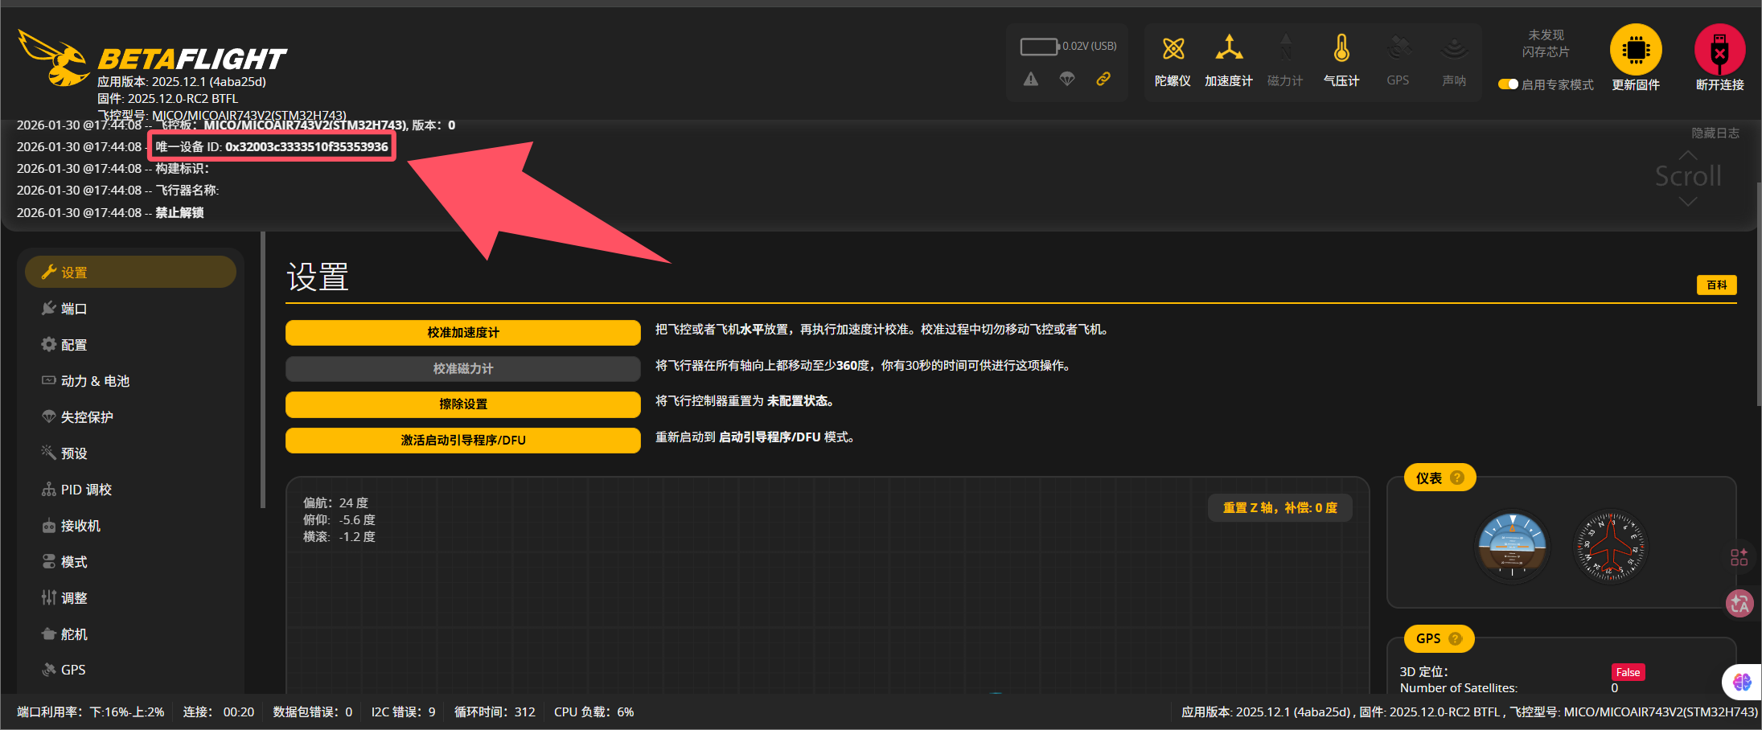This screenshot has width=1762, height=730.
Task: Click CPU 负载: 6% in status bar
Action: [594, 712]
